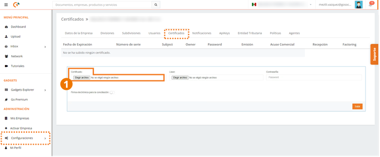Select the Certificados tab

point(177,33)
